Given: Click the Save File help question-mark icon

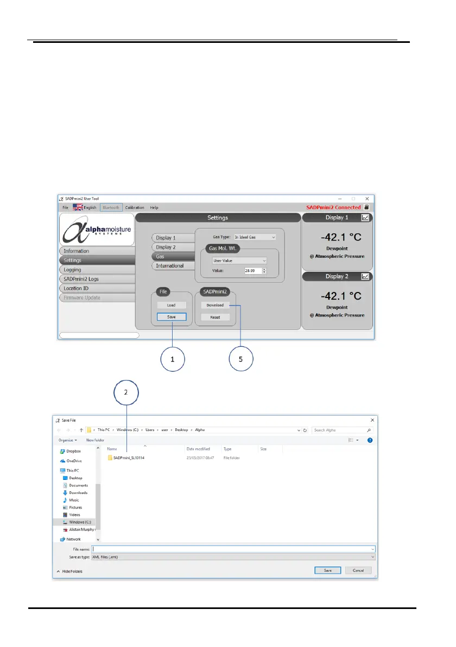Looking at the screenshot, I should (370, 440).
